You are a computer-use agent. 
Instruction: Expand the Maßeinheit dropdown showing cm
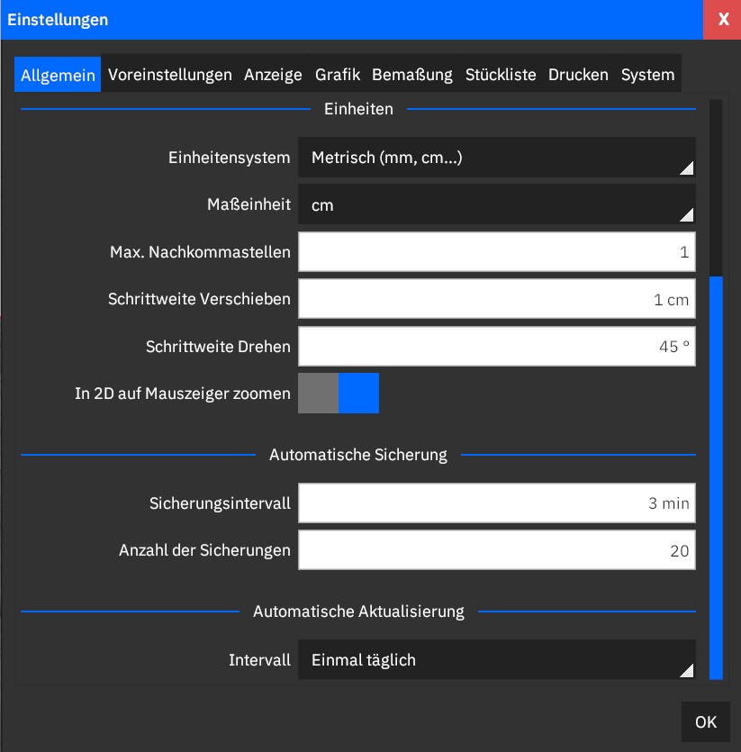pyautogui.click(x=497, y=204)
